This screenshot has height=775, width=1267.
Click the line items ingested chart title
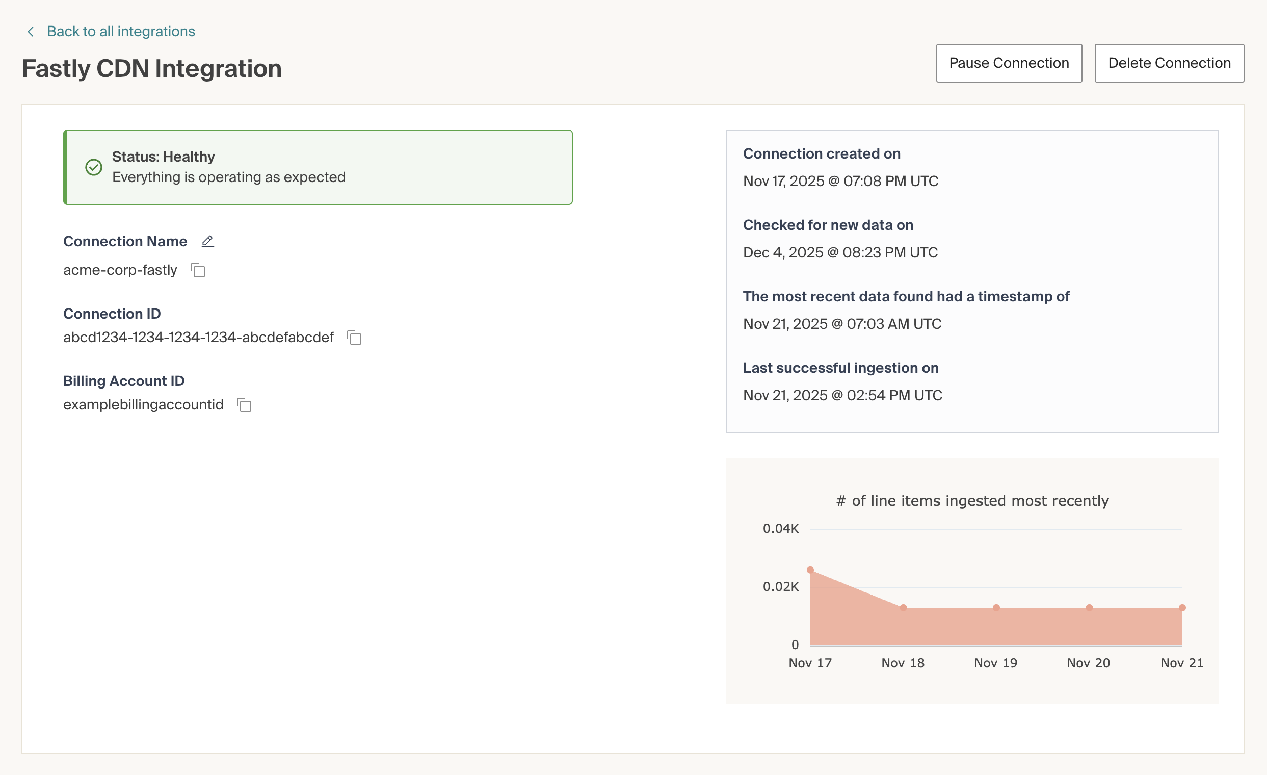pyautogui.click(x=972, y=500)
